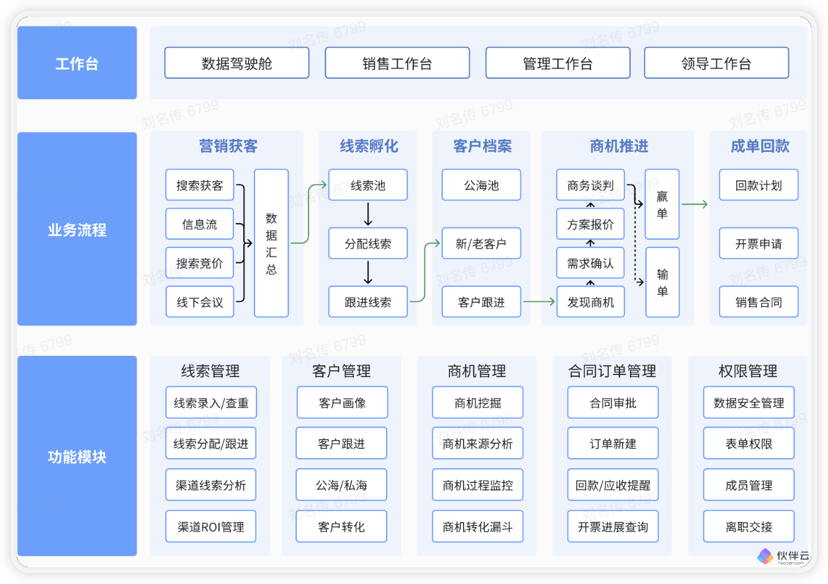Open 商机挖掘 feature
This screenshot has height=584, width=828.
(x=478, y=402)
